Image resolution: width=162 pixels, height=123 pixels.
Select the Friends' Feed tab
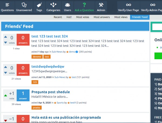click(x=140, y=17)
